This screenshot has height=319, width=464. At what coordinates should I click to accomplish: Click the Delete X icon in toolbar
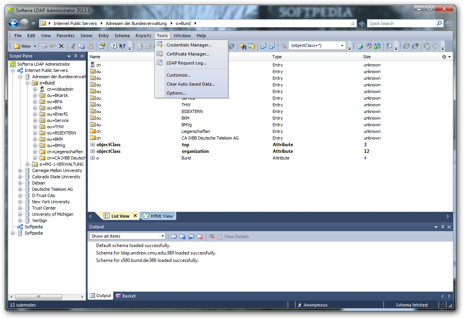coord(61,46)
